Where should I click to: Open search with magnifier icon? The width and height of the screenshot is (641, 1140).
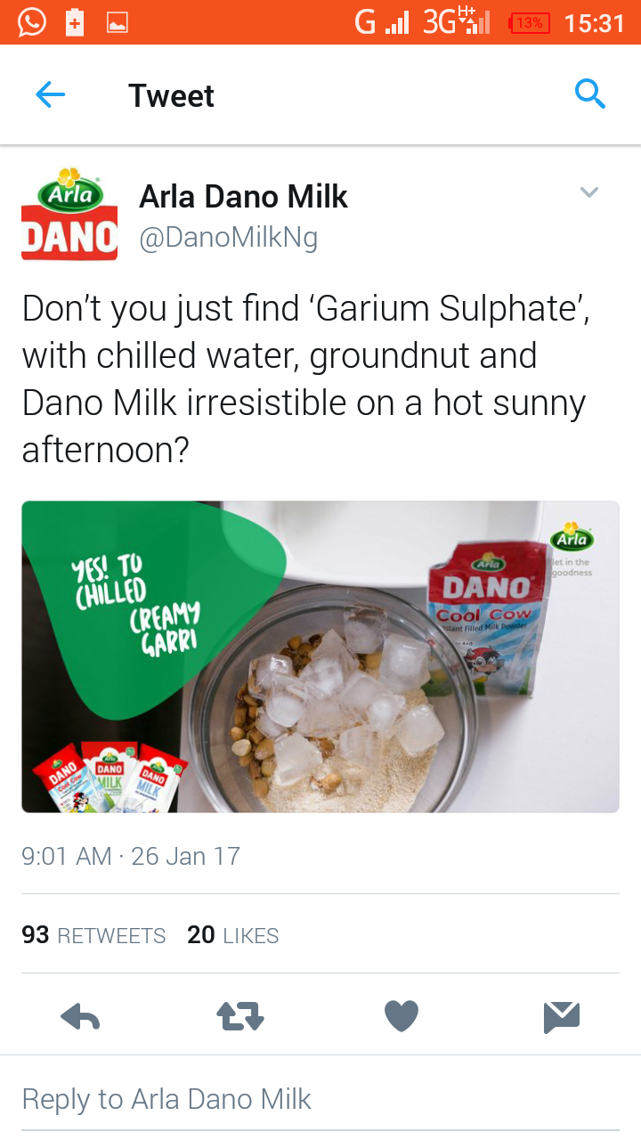tap(590, 94)
